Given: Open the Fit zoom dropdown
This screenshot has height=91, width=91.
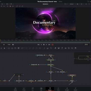Looking at the screenshot, I should tap(3, 4).
